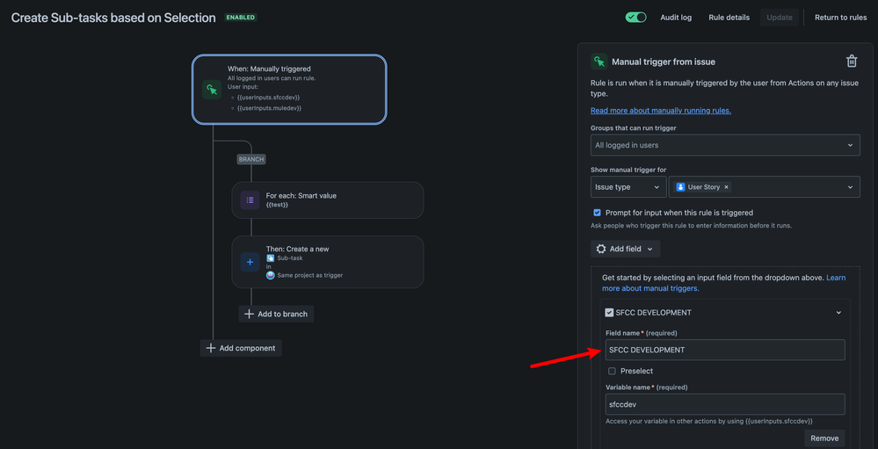Viewport: 878px width, 449px height.
Task: Click the trash icon to delete trigger
Action: pyautogui.click(x=851, y=62)
